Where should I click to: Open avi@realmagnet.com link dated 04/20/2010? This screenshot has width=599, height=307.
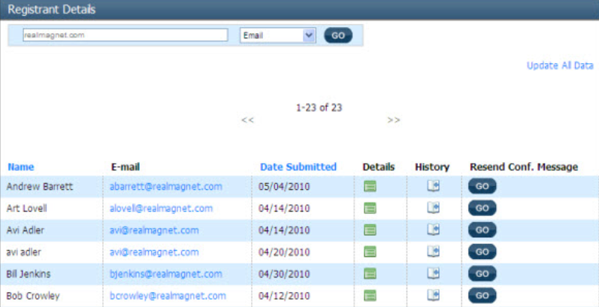154,252
